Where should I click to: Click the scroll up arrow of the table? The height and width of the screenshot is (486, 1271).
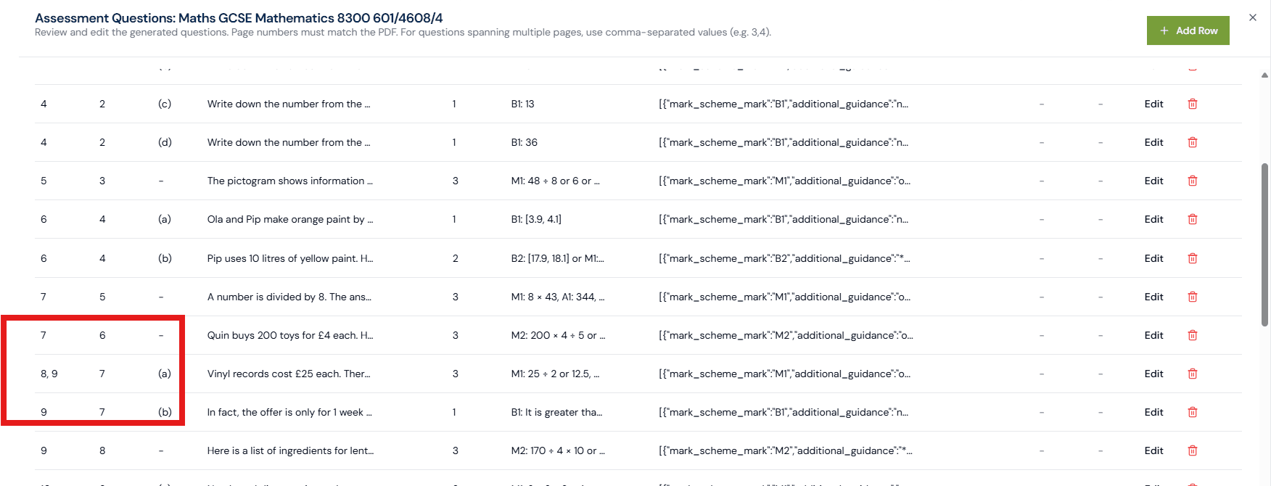coord(1264,75)
